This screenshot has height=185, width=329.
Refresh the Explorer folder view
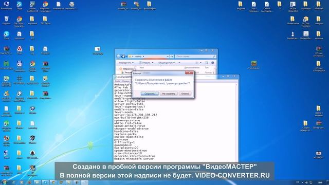[172, 57]
